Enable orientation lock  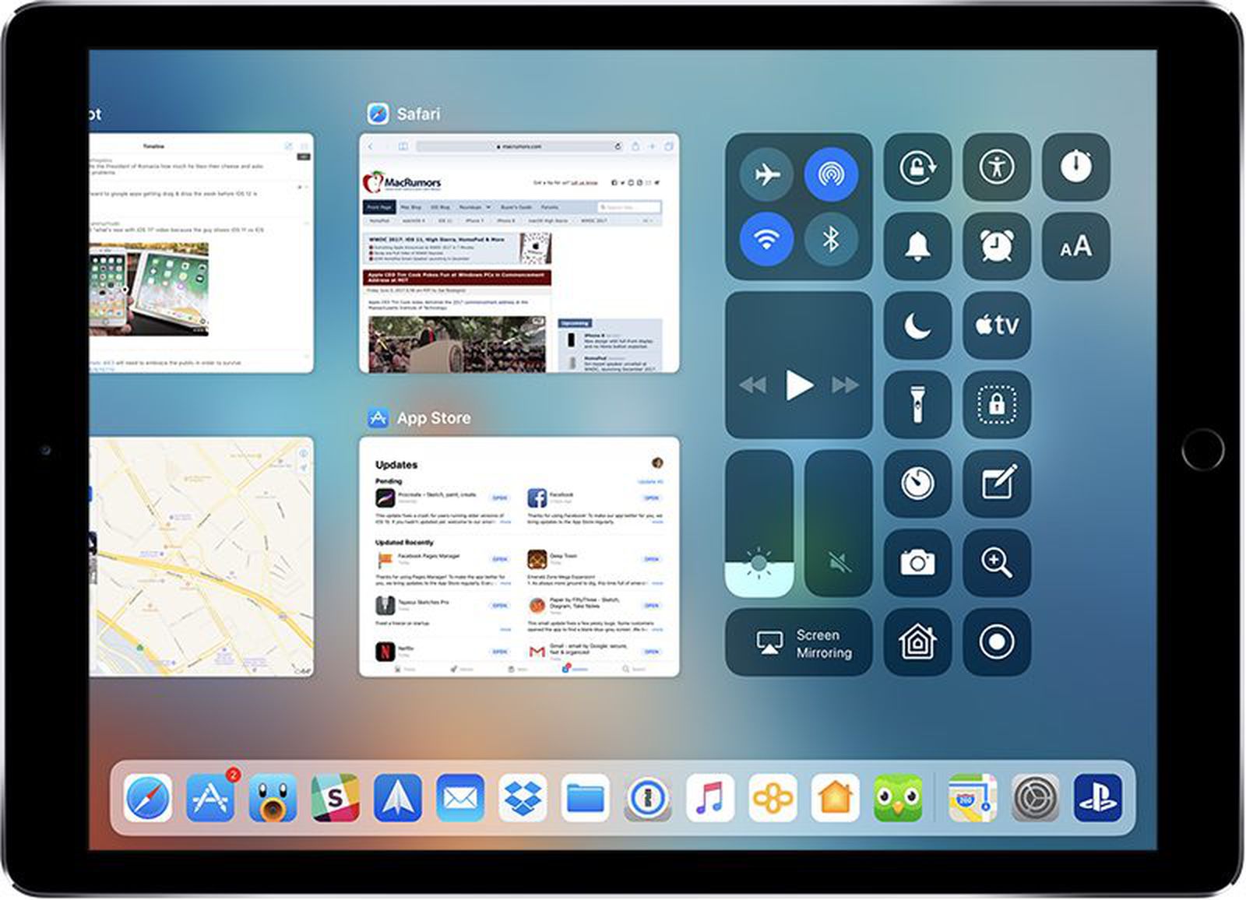pyautogui.click(x=918, y=168)
